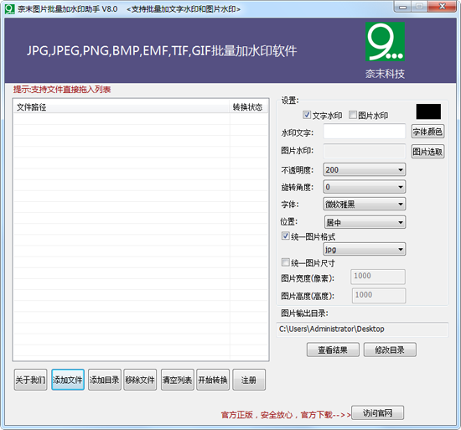Screen dimensions: 461x430
Task: Click the 水印文字 input field
Action: pyautogui.click(x=365, y=132)
